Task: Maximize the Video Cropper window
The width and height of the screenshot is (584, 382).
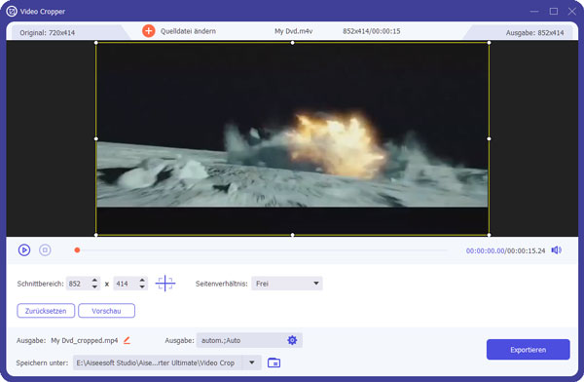Action: pyautogui.click(x=554, y=12)
